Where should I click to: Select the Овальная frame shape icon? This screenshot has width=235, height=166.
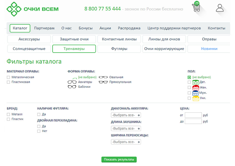[103, 77]
